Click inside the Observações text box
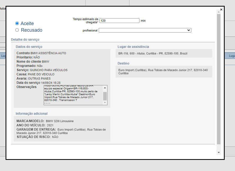This screenshot has height=171, width=235. click(73, 95)
